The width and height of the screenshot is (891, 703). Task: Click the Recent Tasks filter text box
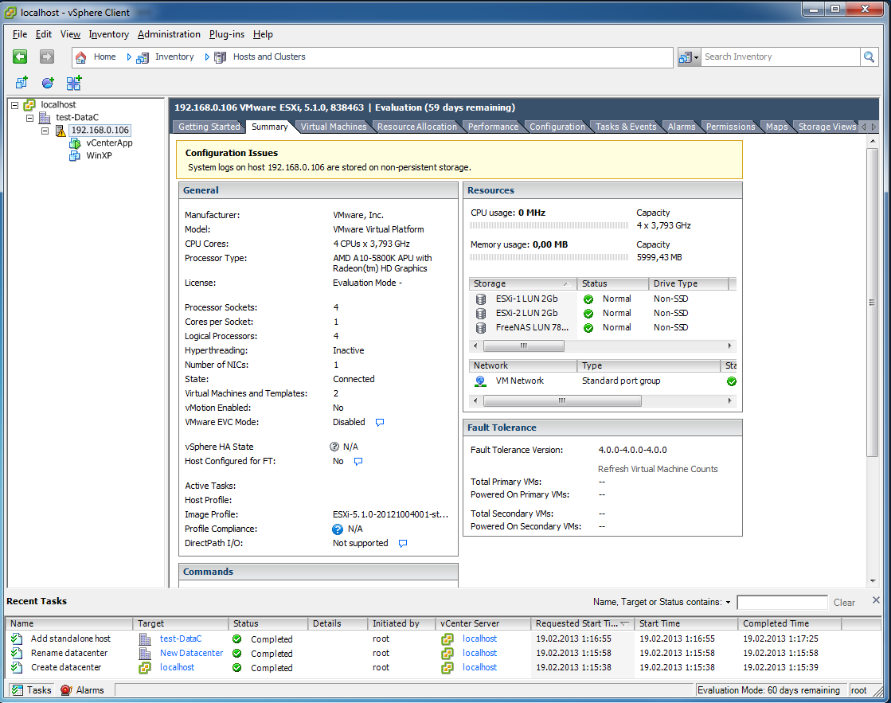coord(782,603)
